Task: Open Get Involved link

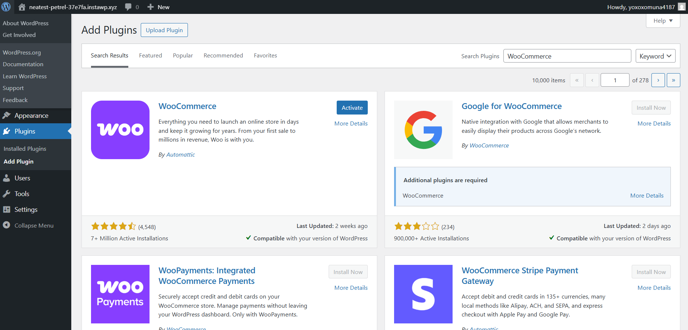Action: tap(19, 35)
